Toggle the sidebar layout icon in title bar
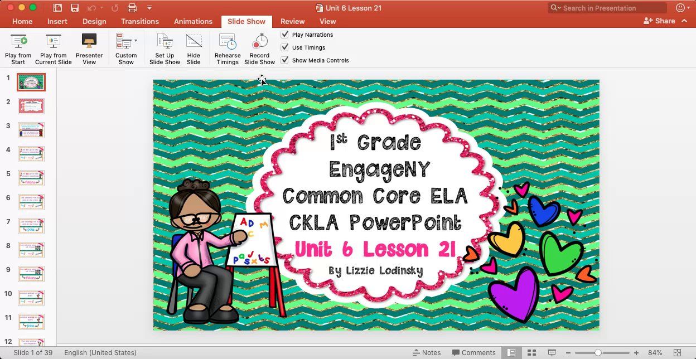The height and width of the screenshot is (359, 696). click(57, 8)
